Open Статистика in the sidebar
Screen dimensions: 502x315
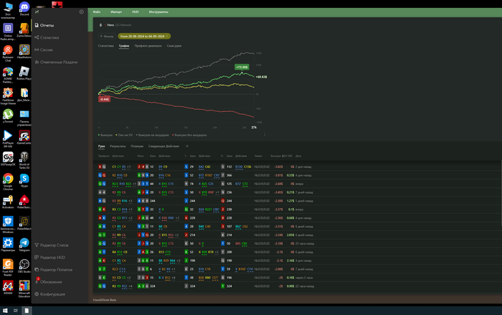pos(47,37)
